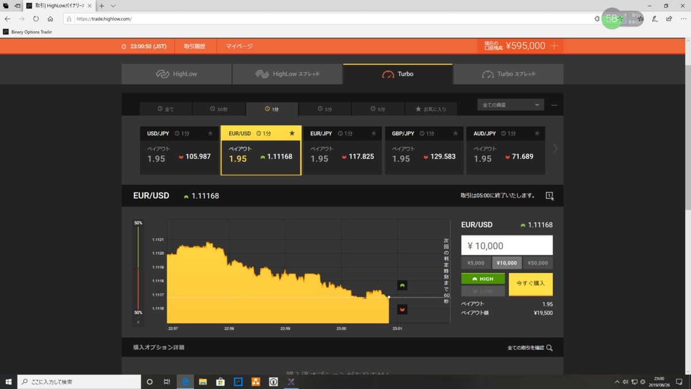Open Microsoft Edge from the taskbar
The height and width of the screenshot is (389, 691).
(185, 382)
